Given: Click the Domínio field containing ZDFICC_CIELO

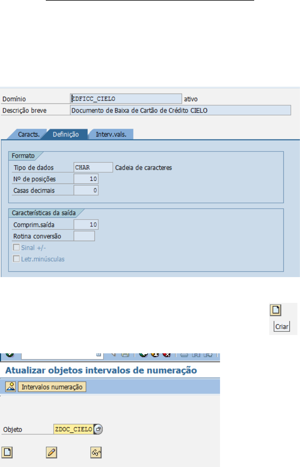Looking at the screenshot, I should 126,99.
